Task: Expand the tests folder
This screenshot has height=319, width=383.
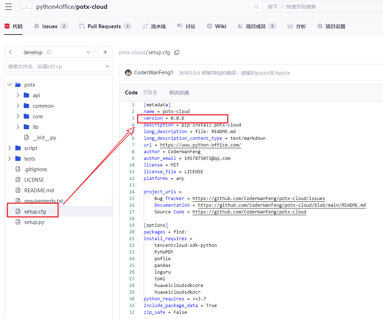Action: tap(10, 158)
